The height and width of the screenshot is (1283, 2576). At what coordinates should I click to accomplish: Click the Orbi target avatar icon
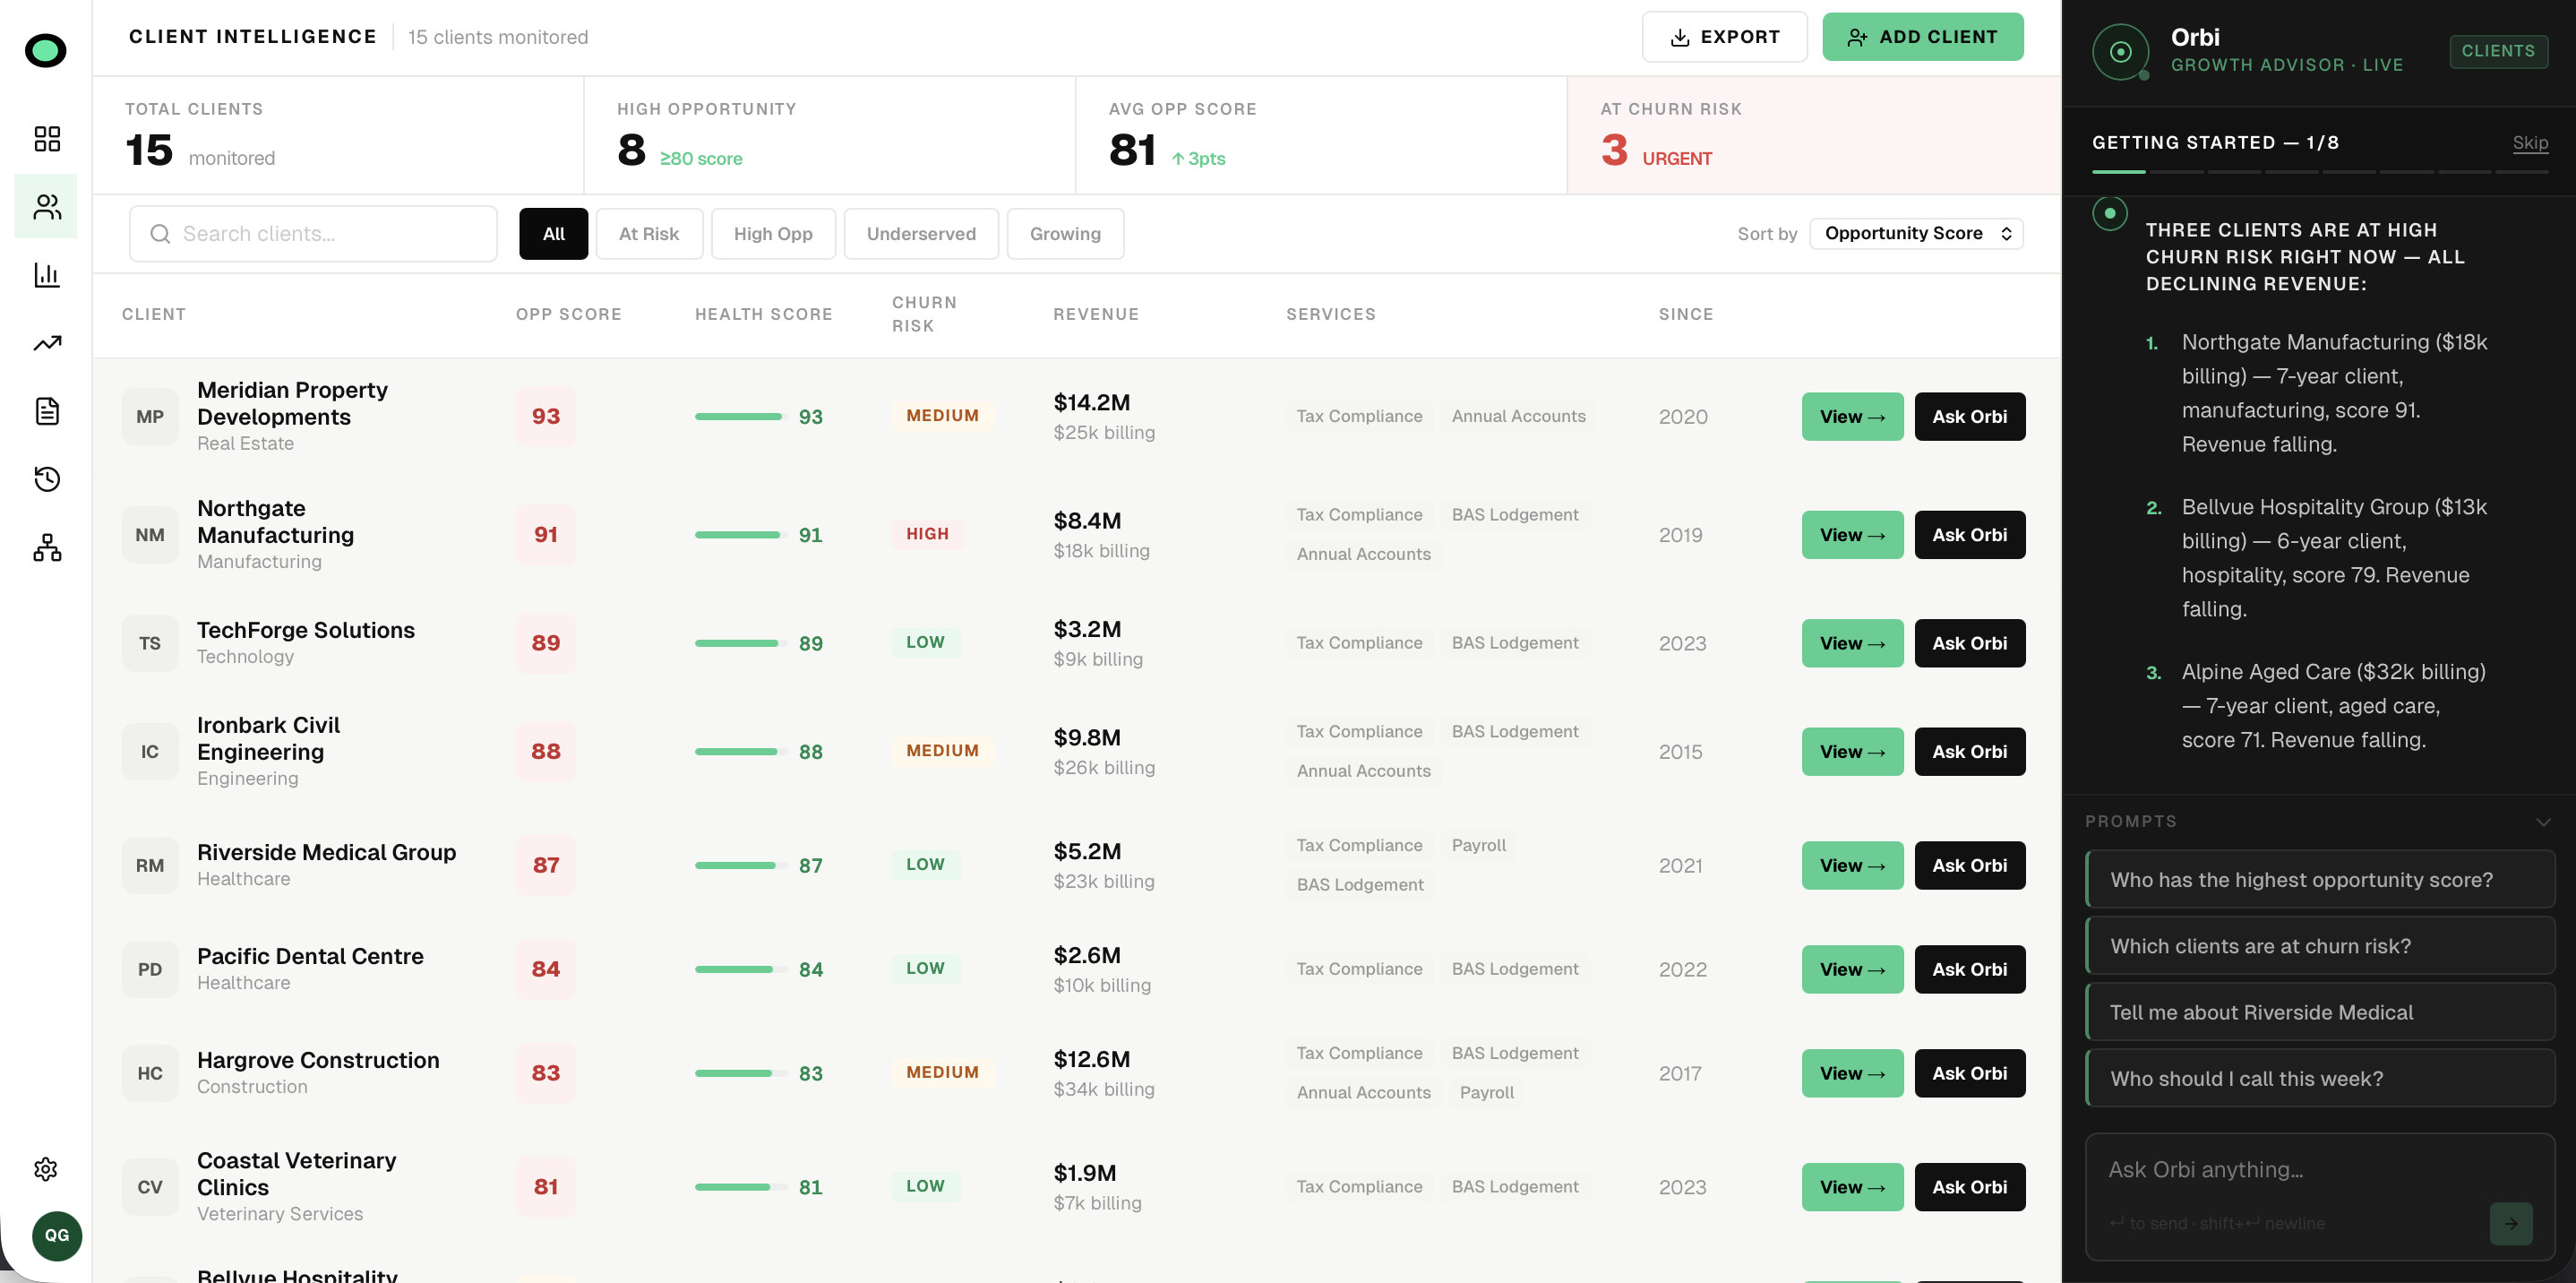tap(2120, 51)
